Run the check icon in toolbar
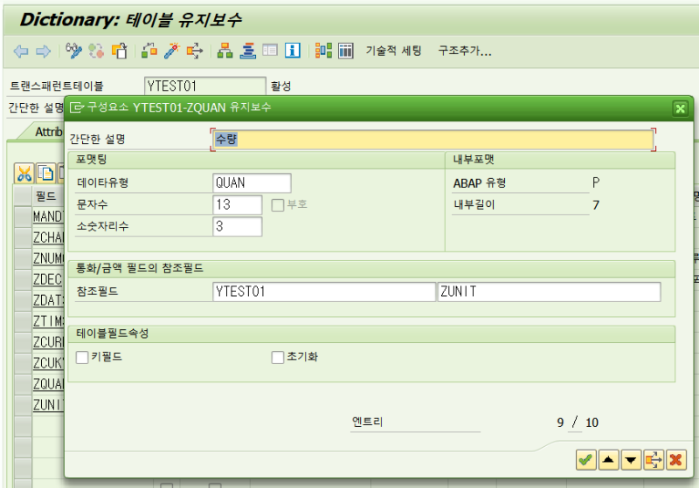This screenshot has height=488, width=699. (149, 51)
